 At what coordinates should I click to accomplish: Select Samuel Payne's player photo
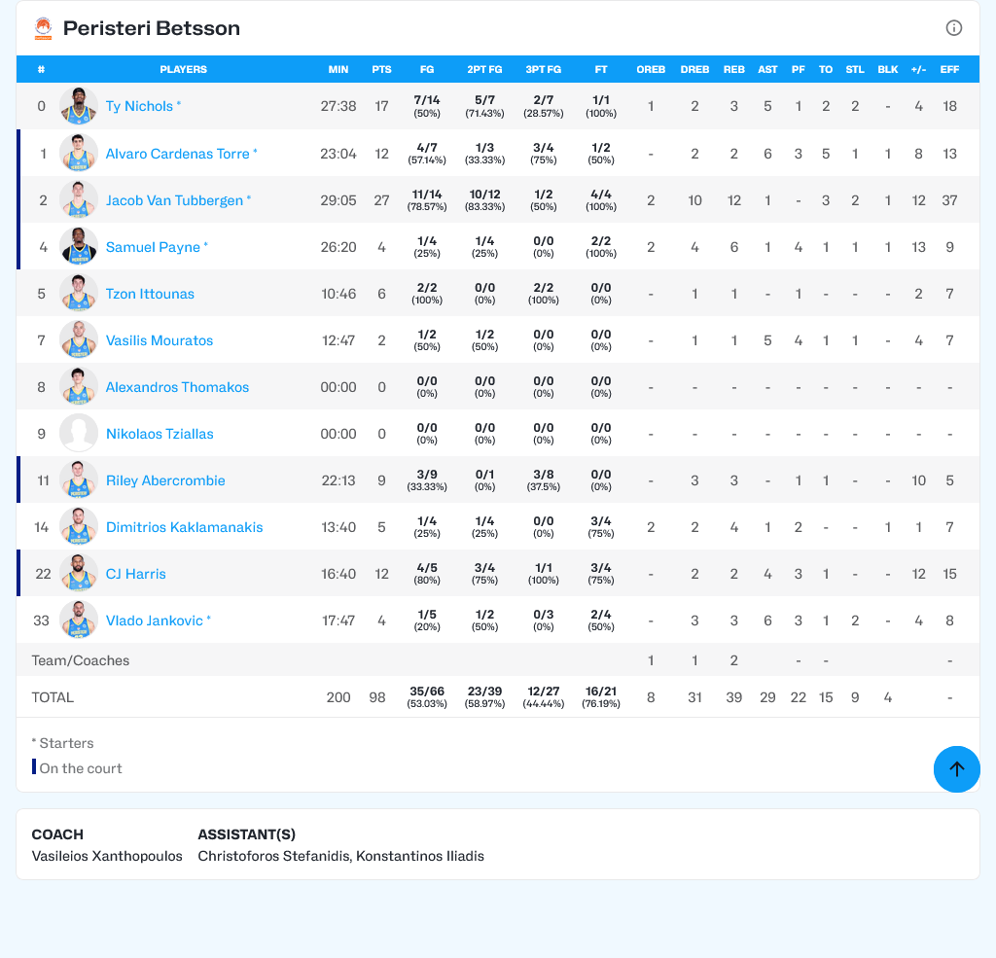click(78, 247)
